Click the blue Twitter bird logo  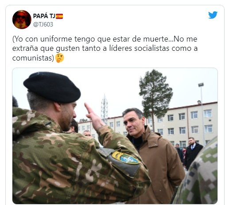[x=213, y=15]
